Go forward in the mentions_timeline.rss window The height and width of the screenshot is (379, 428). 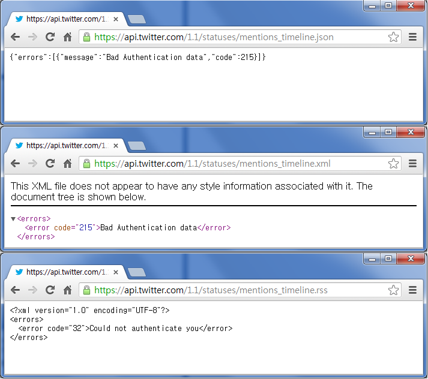coord(32,290)
